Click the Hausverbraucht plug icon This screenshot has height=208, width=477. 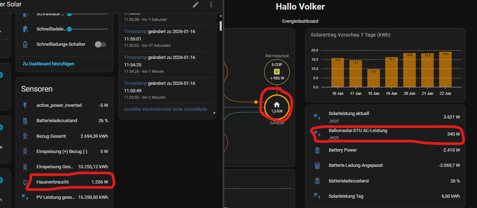click(x=25, y=182)
